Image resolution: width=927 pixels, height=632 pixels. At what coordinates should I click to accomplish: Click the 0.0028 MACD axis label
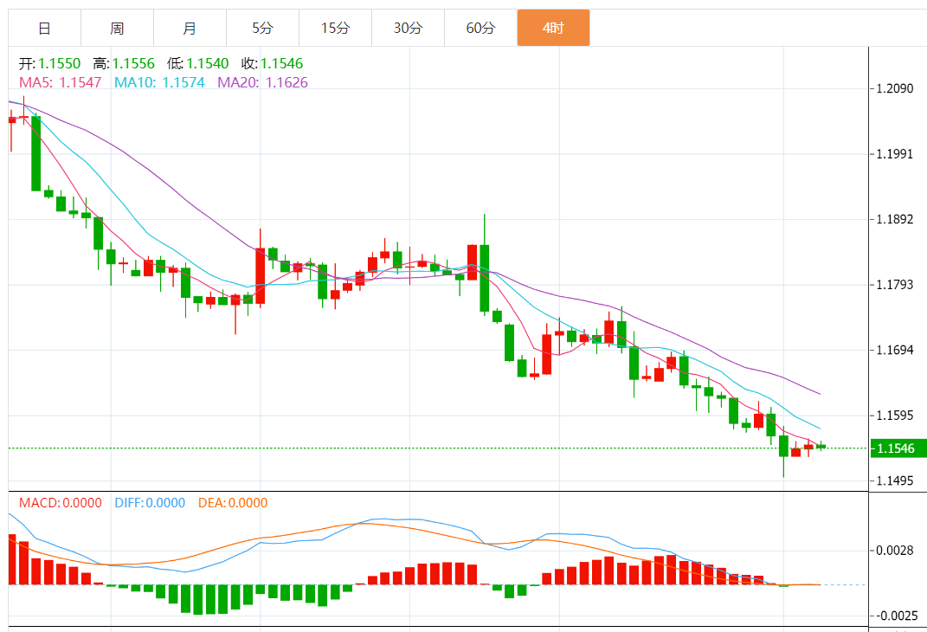click(x=894, y=551)
